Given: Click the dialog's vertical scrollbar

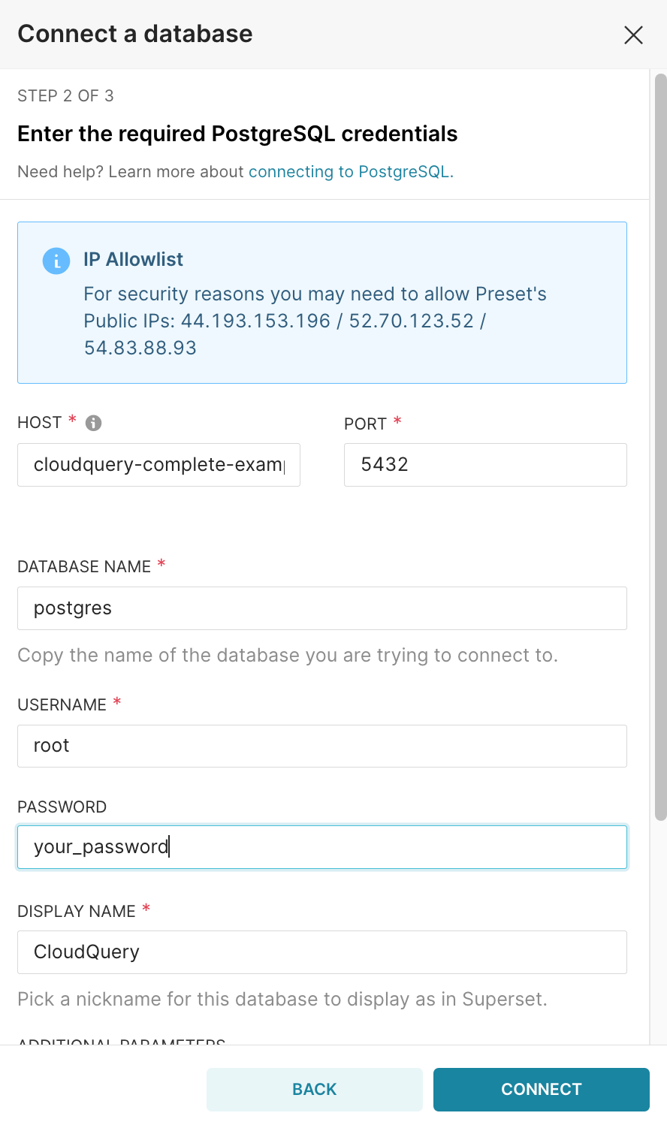Looking at the screenshot, I should point(660,451).
